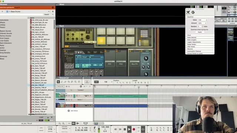The height and width of the screenshot is (133, 237).
Task: Click Rewind in the transport bar
Action: 116,129
